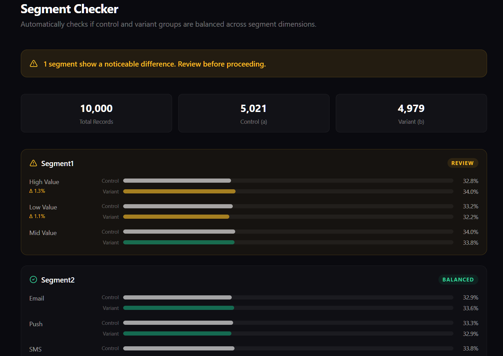The width and height of the screenshot is (503, 356).
Task: Click the Segment2 title
Action: (58, 280)
